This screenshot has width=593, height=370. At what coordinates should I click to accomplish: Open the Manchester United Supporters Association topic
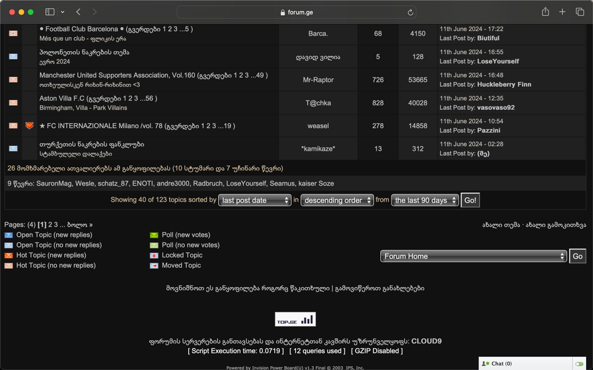click(x=117, y=75)
